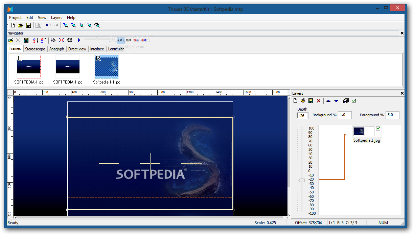Play the frame animation
Image resolution: width=414 pixels, height=235 pixels.
pyautogui.click(x=79, y=40)
